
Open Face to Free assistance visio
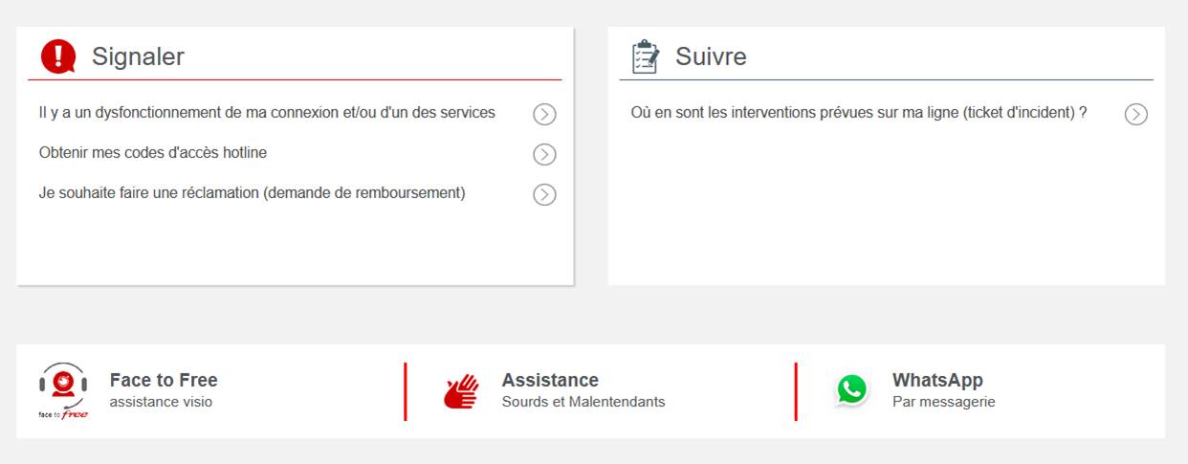164,381
